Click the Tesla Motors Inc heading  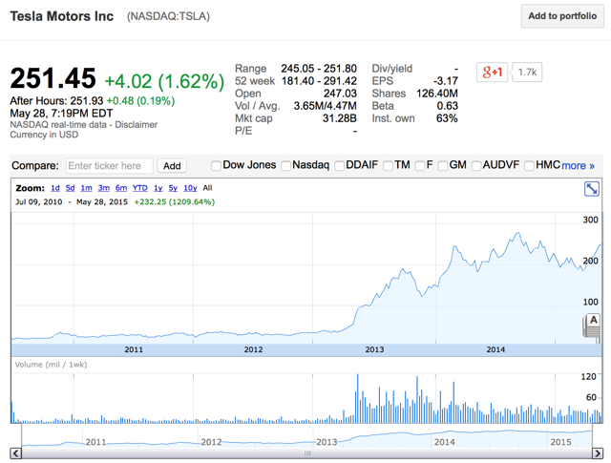pos(61,16)
